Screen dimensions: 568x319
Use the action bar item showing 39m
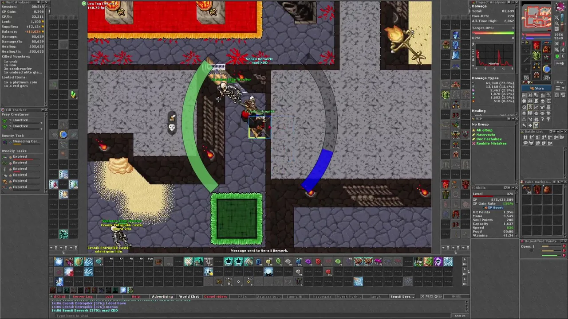[x=418, y=262]
